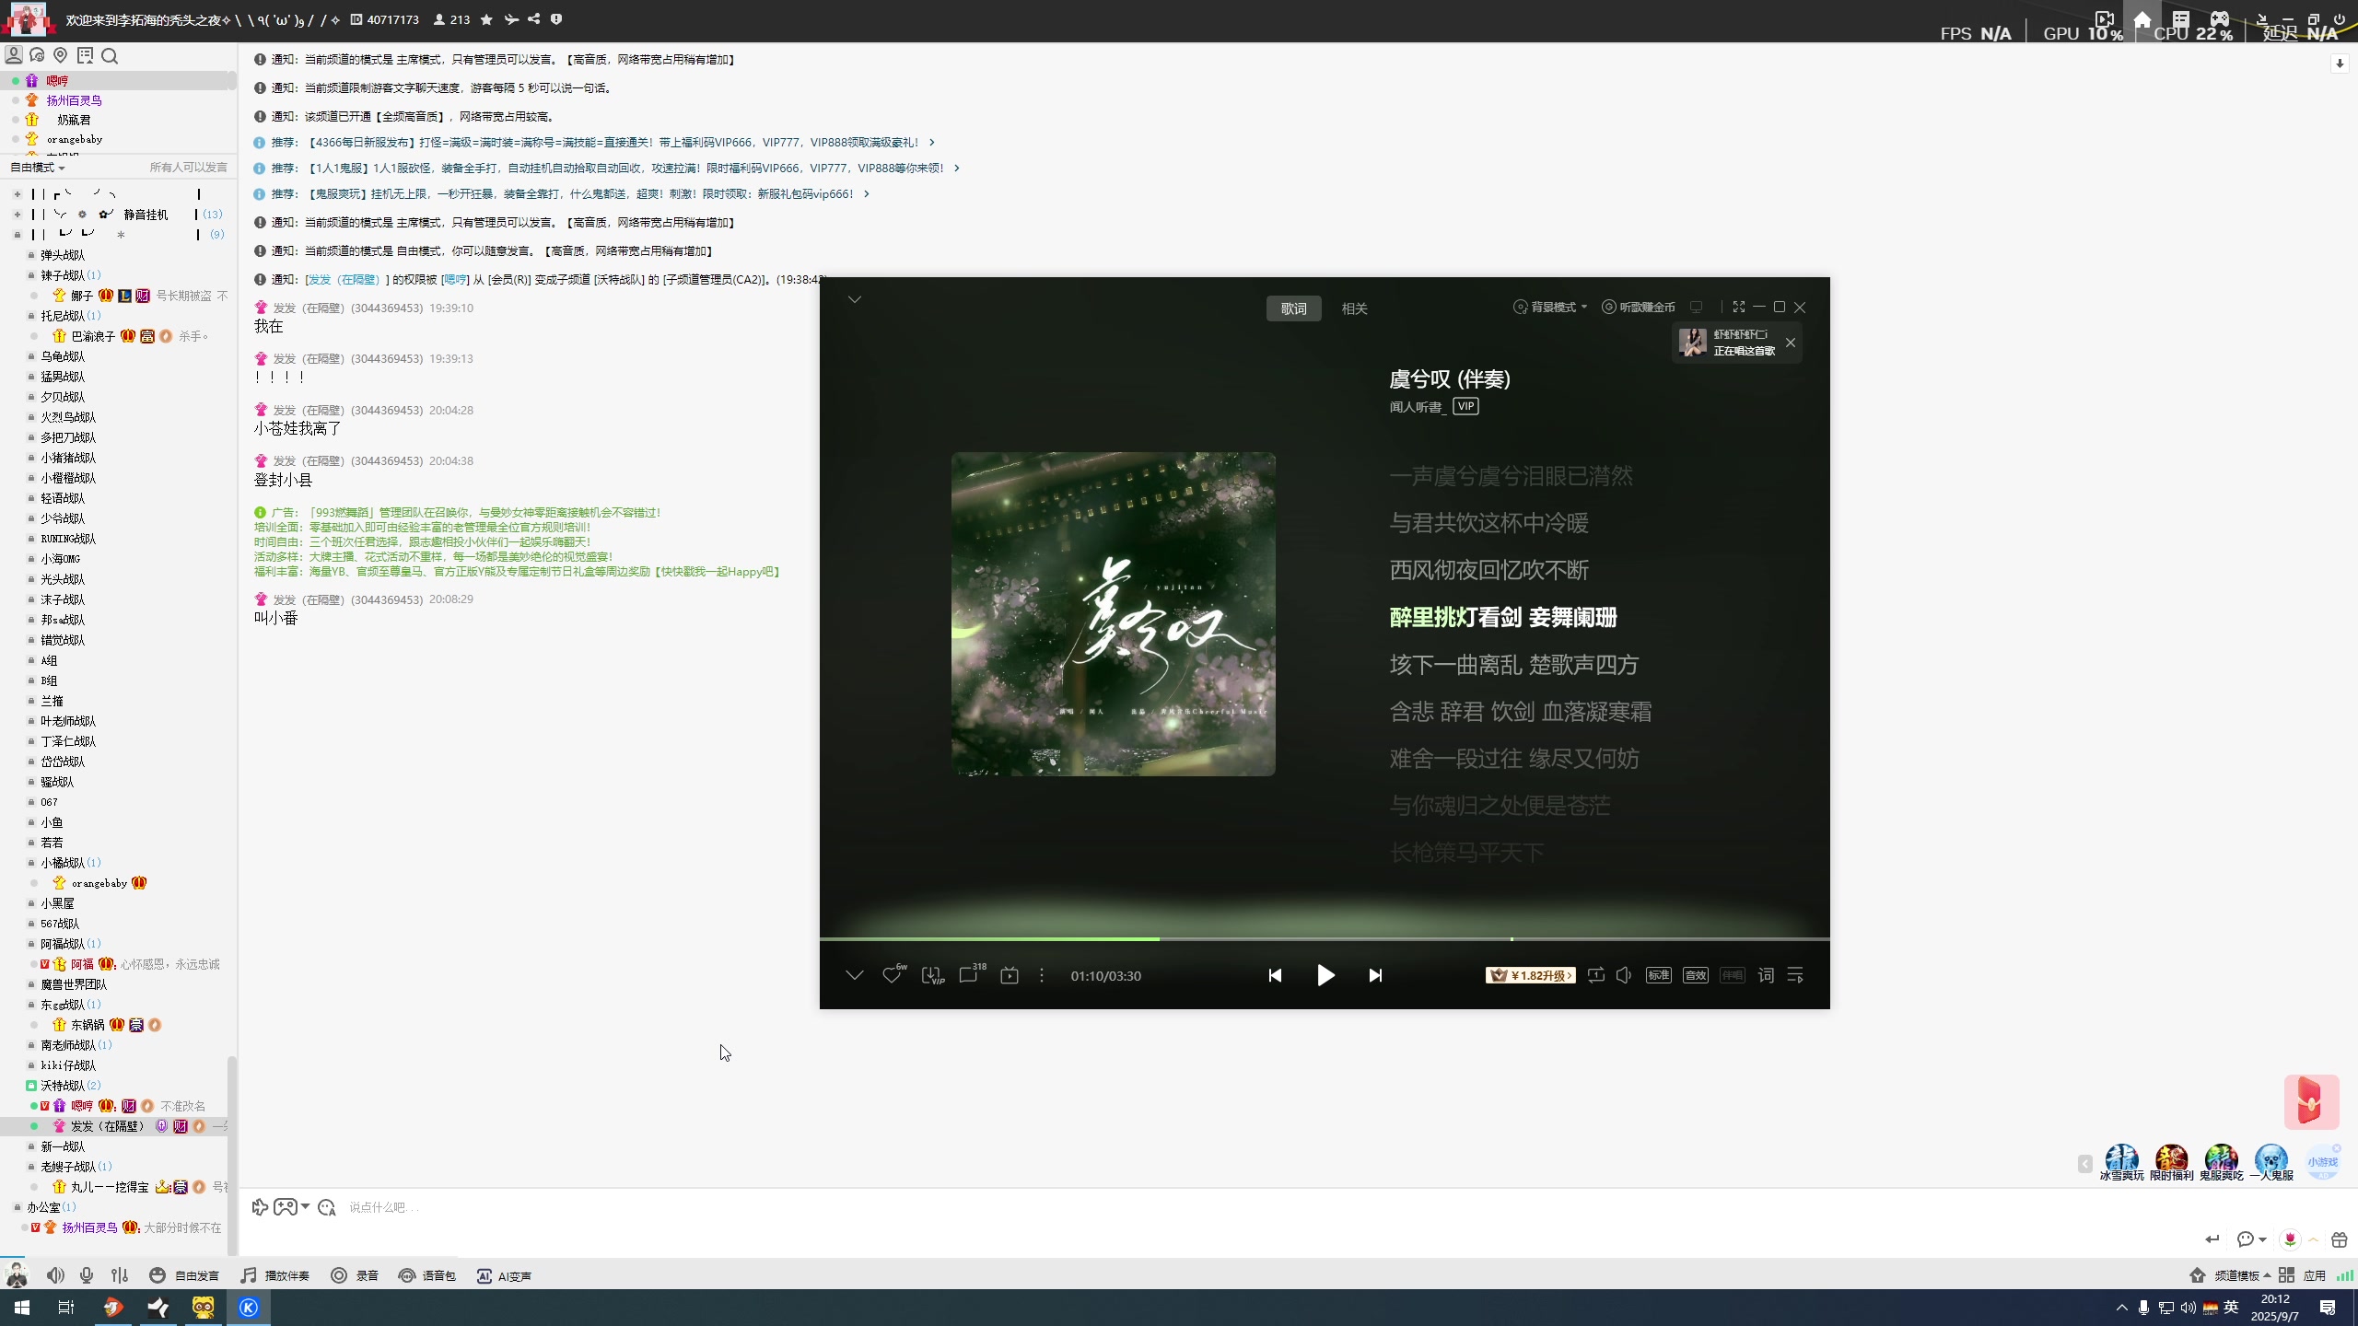Open the MV video icon in the player

coord(1010,975)
